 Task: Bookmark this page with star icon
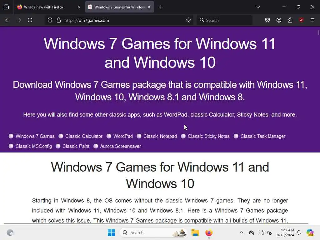pos(188,20)
